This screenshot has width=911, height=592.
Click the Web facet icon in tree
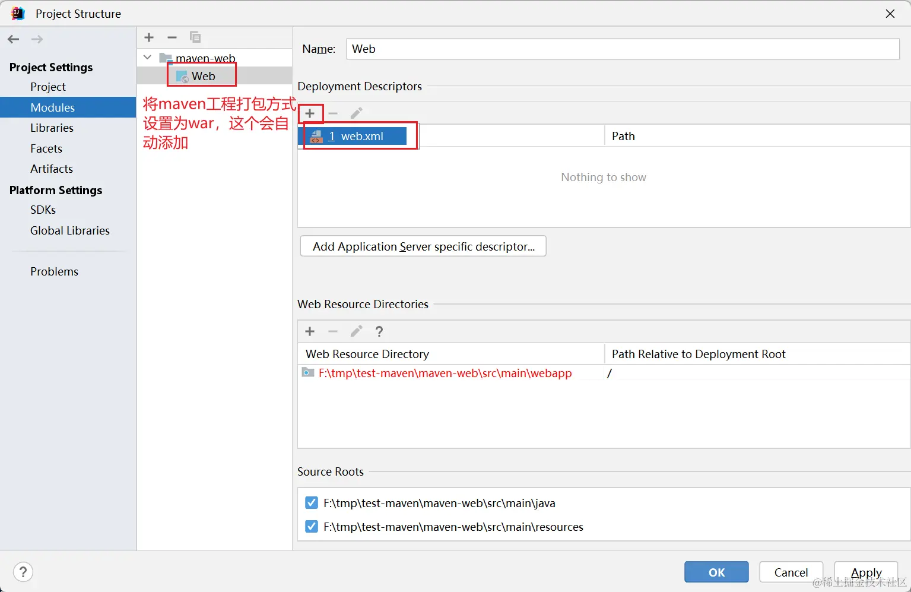point(183,77)
